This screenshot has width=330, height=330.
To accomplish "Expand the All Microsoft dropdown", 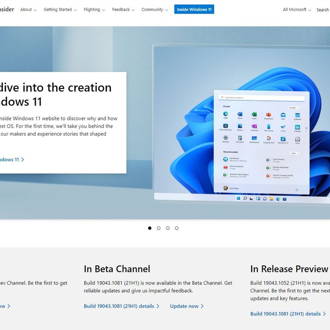I will (x=297, y=10).
